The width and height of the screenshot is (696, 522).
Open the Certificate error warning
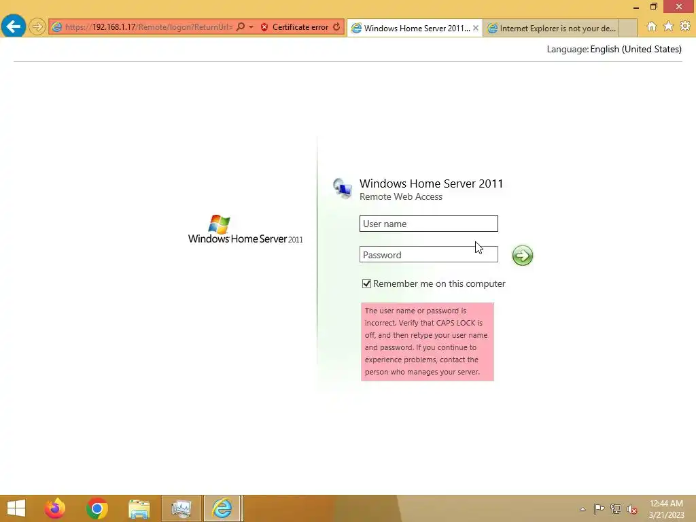[x=300, y=27]
